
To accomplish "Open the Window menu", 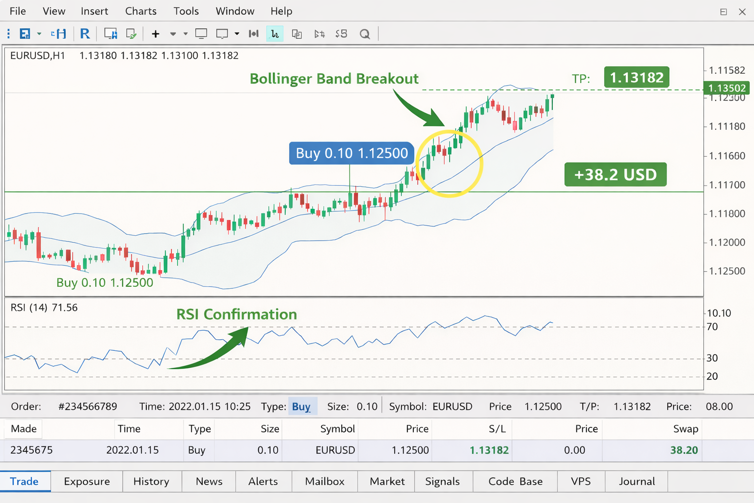I will [x=235, y=11].
